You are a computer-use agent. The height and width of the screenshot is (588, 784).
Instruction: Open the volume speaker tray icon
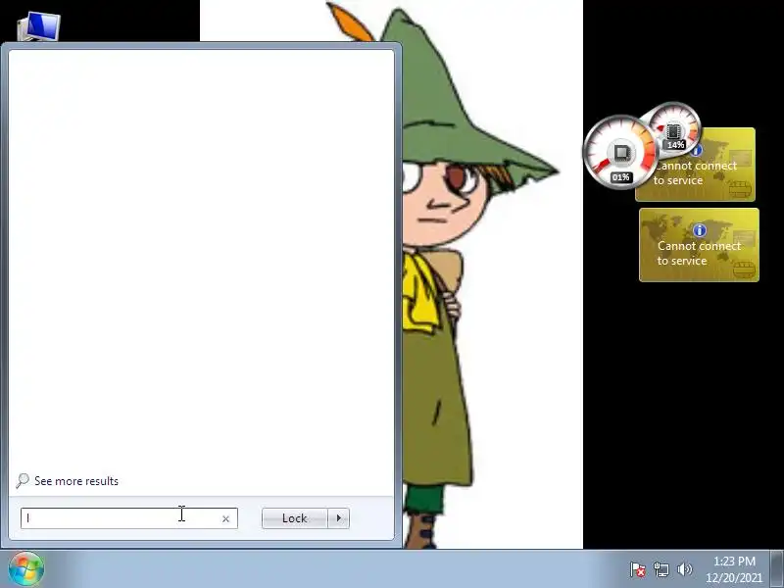684,569
